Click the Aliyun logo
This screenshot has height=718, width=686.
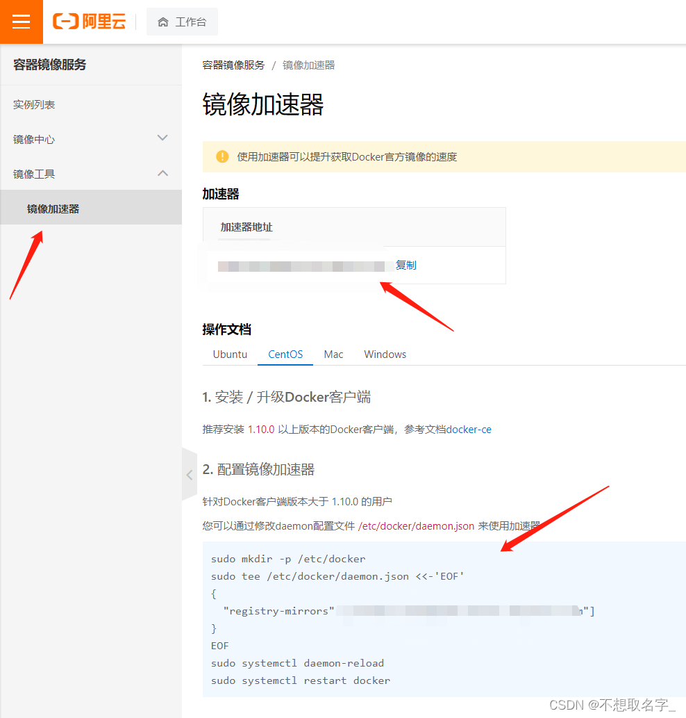click(89, 22)
